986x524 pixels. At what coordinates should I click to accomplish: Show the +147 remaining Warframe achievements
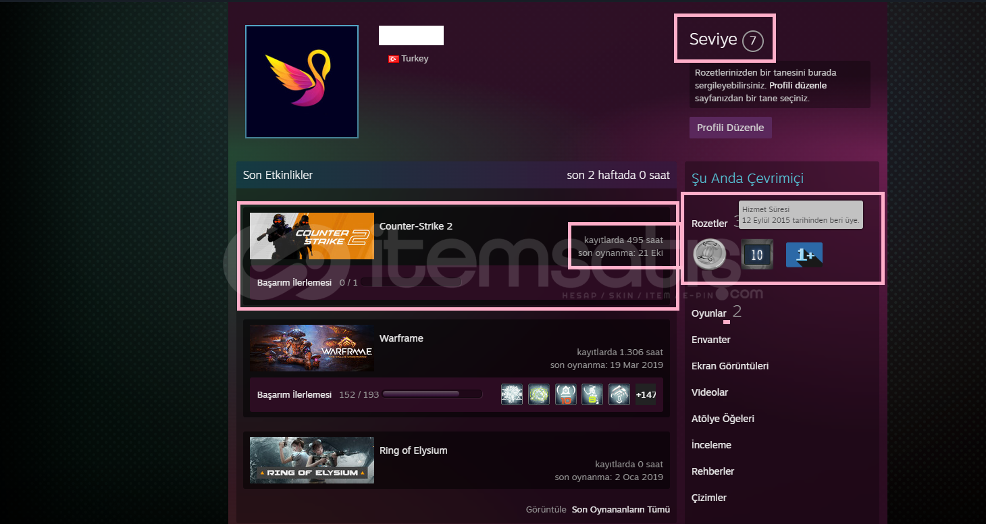coord(646,394)
